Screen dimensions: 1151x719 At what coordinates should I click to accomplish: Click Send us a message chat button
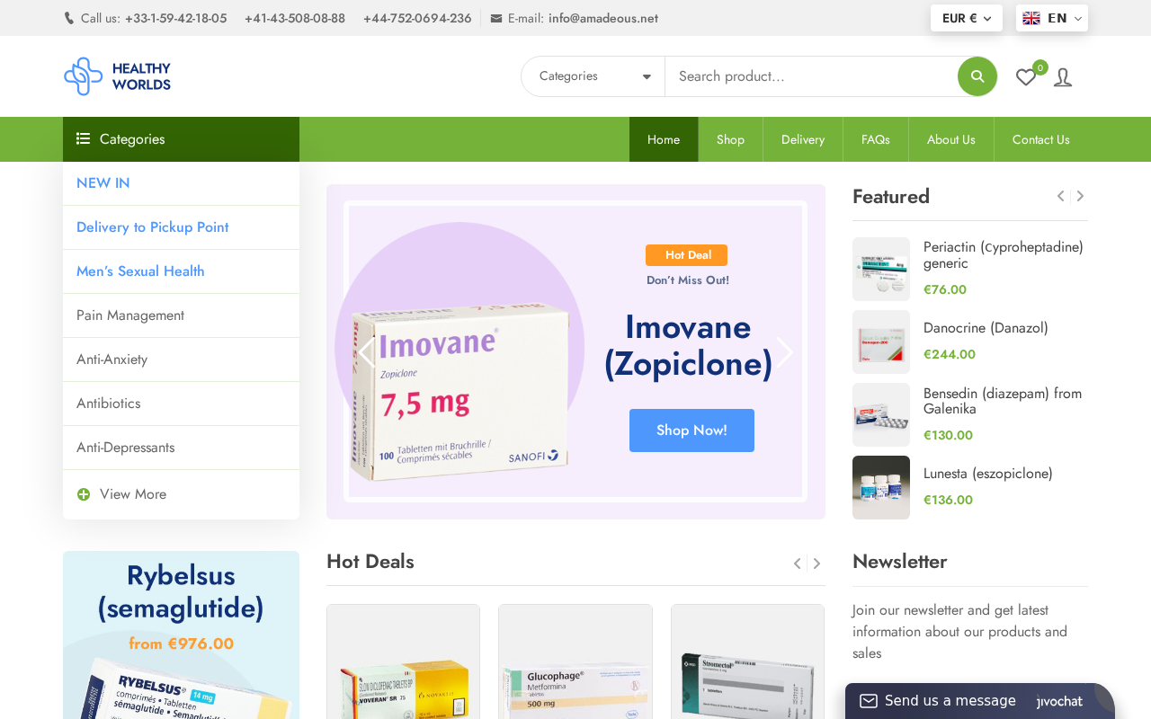(x=980, y=701)
